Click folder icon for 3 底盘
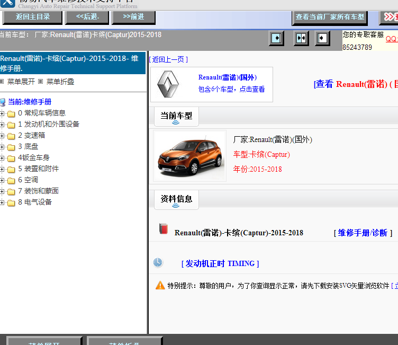Viewport: 398px width, 345px height. (x=11, y=147)
